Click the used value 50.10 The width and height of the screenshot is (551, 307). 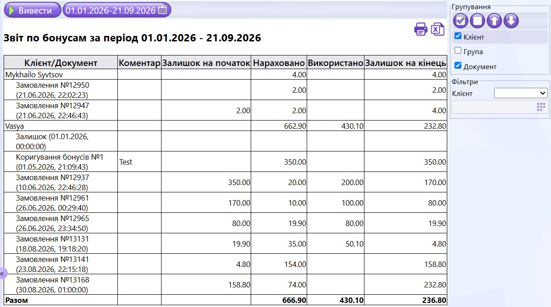[354, 244]
